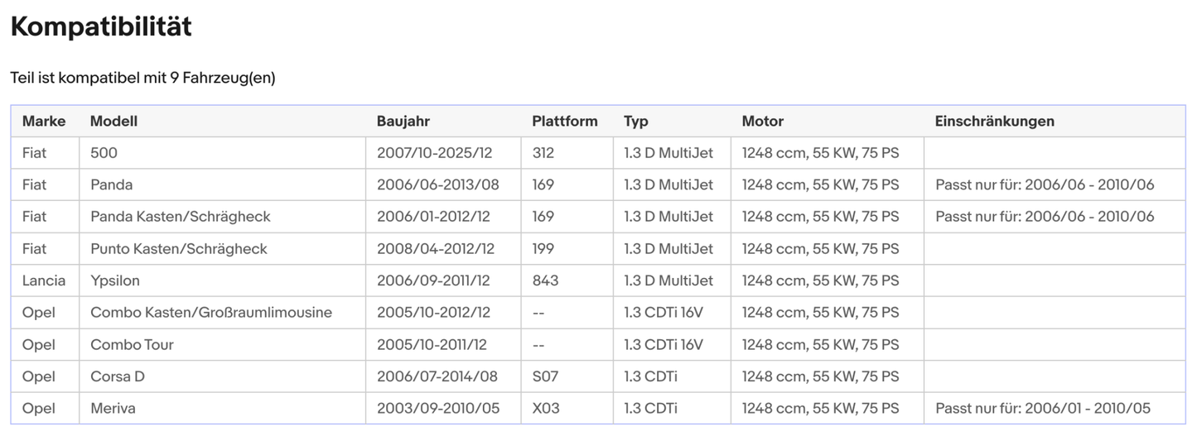Select the Combo Tour model cell
Screen dimensions: 1197x431
point(132,345)
